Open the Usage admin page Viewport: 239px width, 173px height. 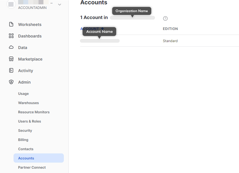coord(23,94)
